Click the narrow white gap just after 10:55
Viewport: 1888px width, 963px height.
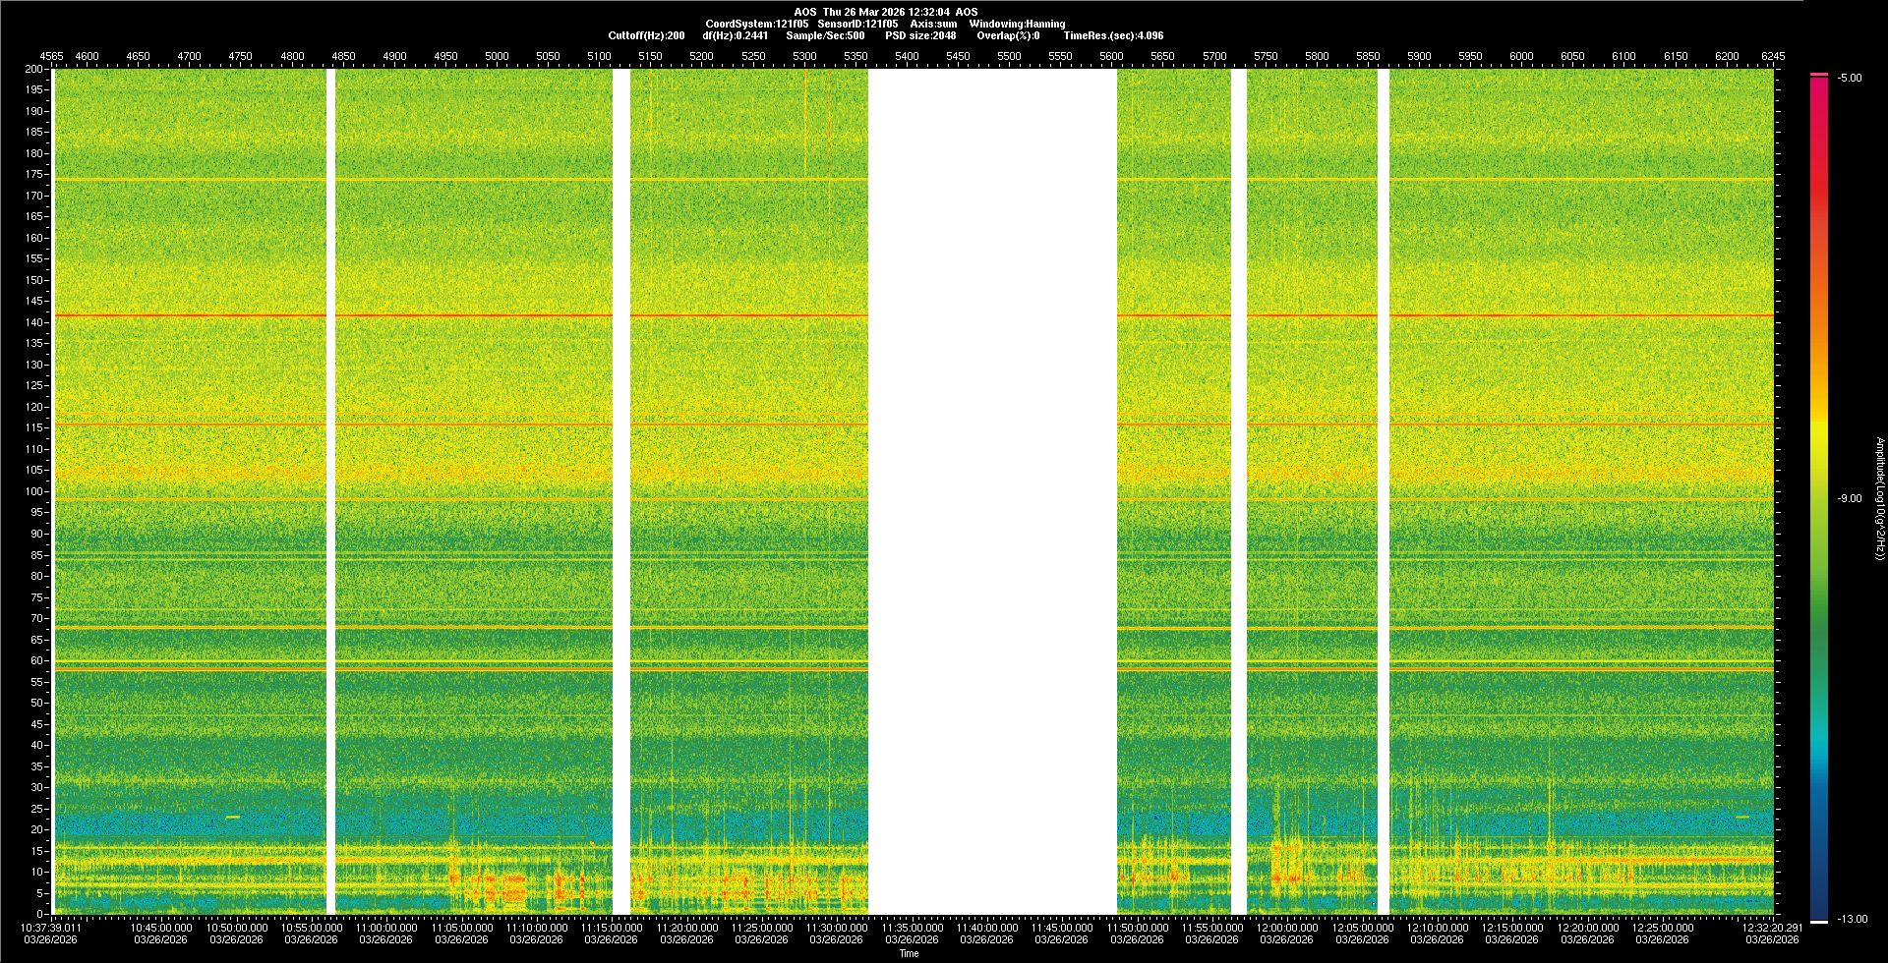pyautogui.click(x=330, y=491)
